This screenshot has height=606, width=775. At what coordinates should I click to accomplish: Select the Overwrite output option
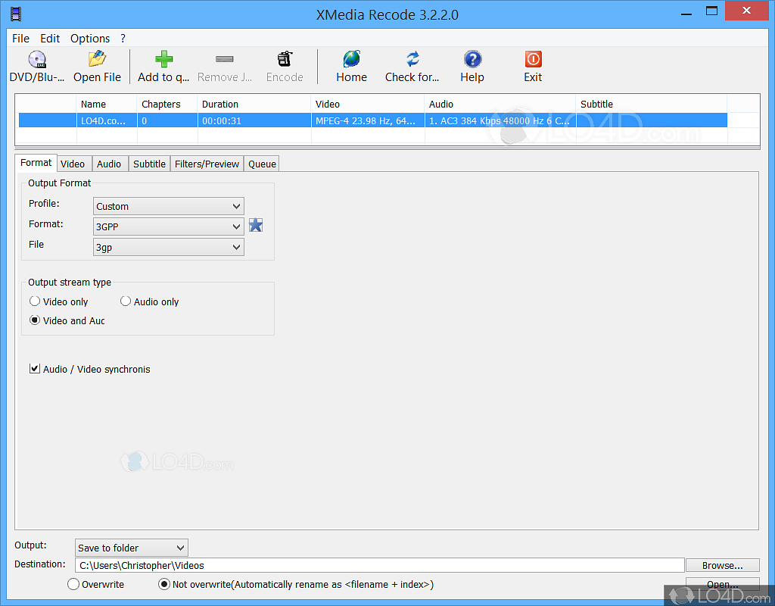tap(73, 583)
